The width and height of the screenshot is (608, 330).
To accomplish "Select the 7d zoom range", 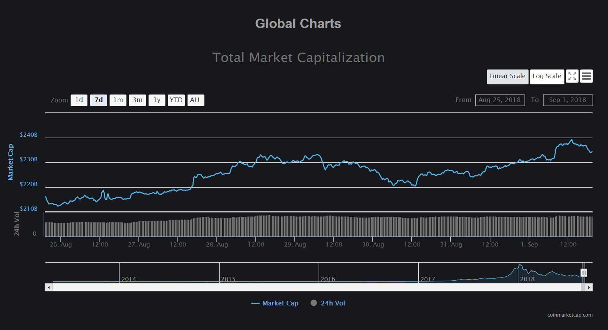I will click(98, 100).
